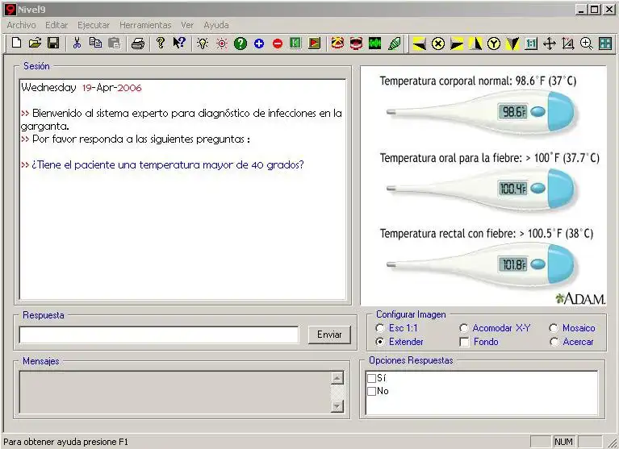
Task: Select the Acomodar X-Y radio option
Action: [x=464, y=328]
